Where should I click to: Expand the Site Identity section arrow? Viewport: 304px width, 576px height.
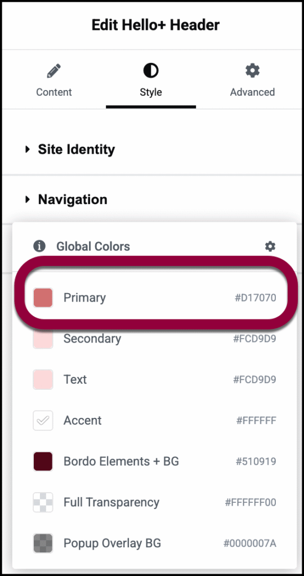(x=28, y=150)
